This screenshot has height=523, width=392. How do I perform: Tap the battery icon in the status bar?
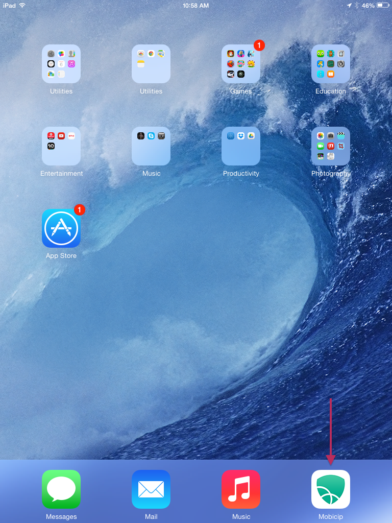(383, 5)
